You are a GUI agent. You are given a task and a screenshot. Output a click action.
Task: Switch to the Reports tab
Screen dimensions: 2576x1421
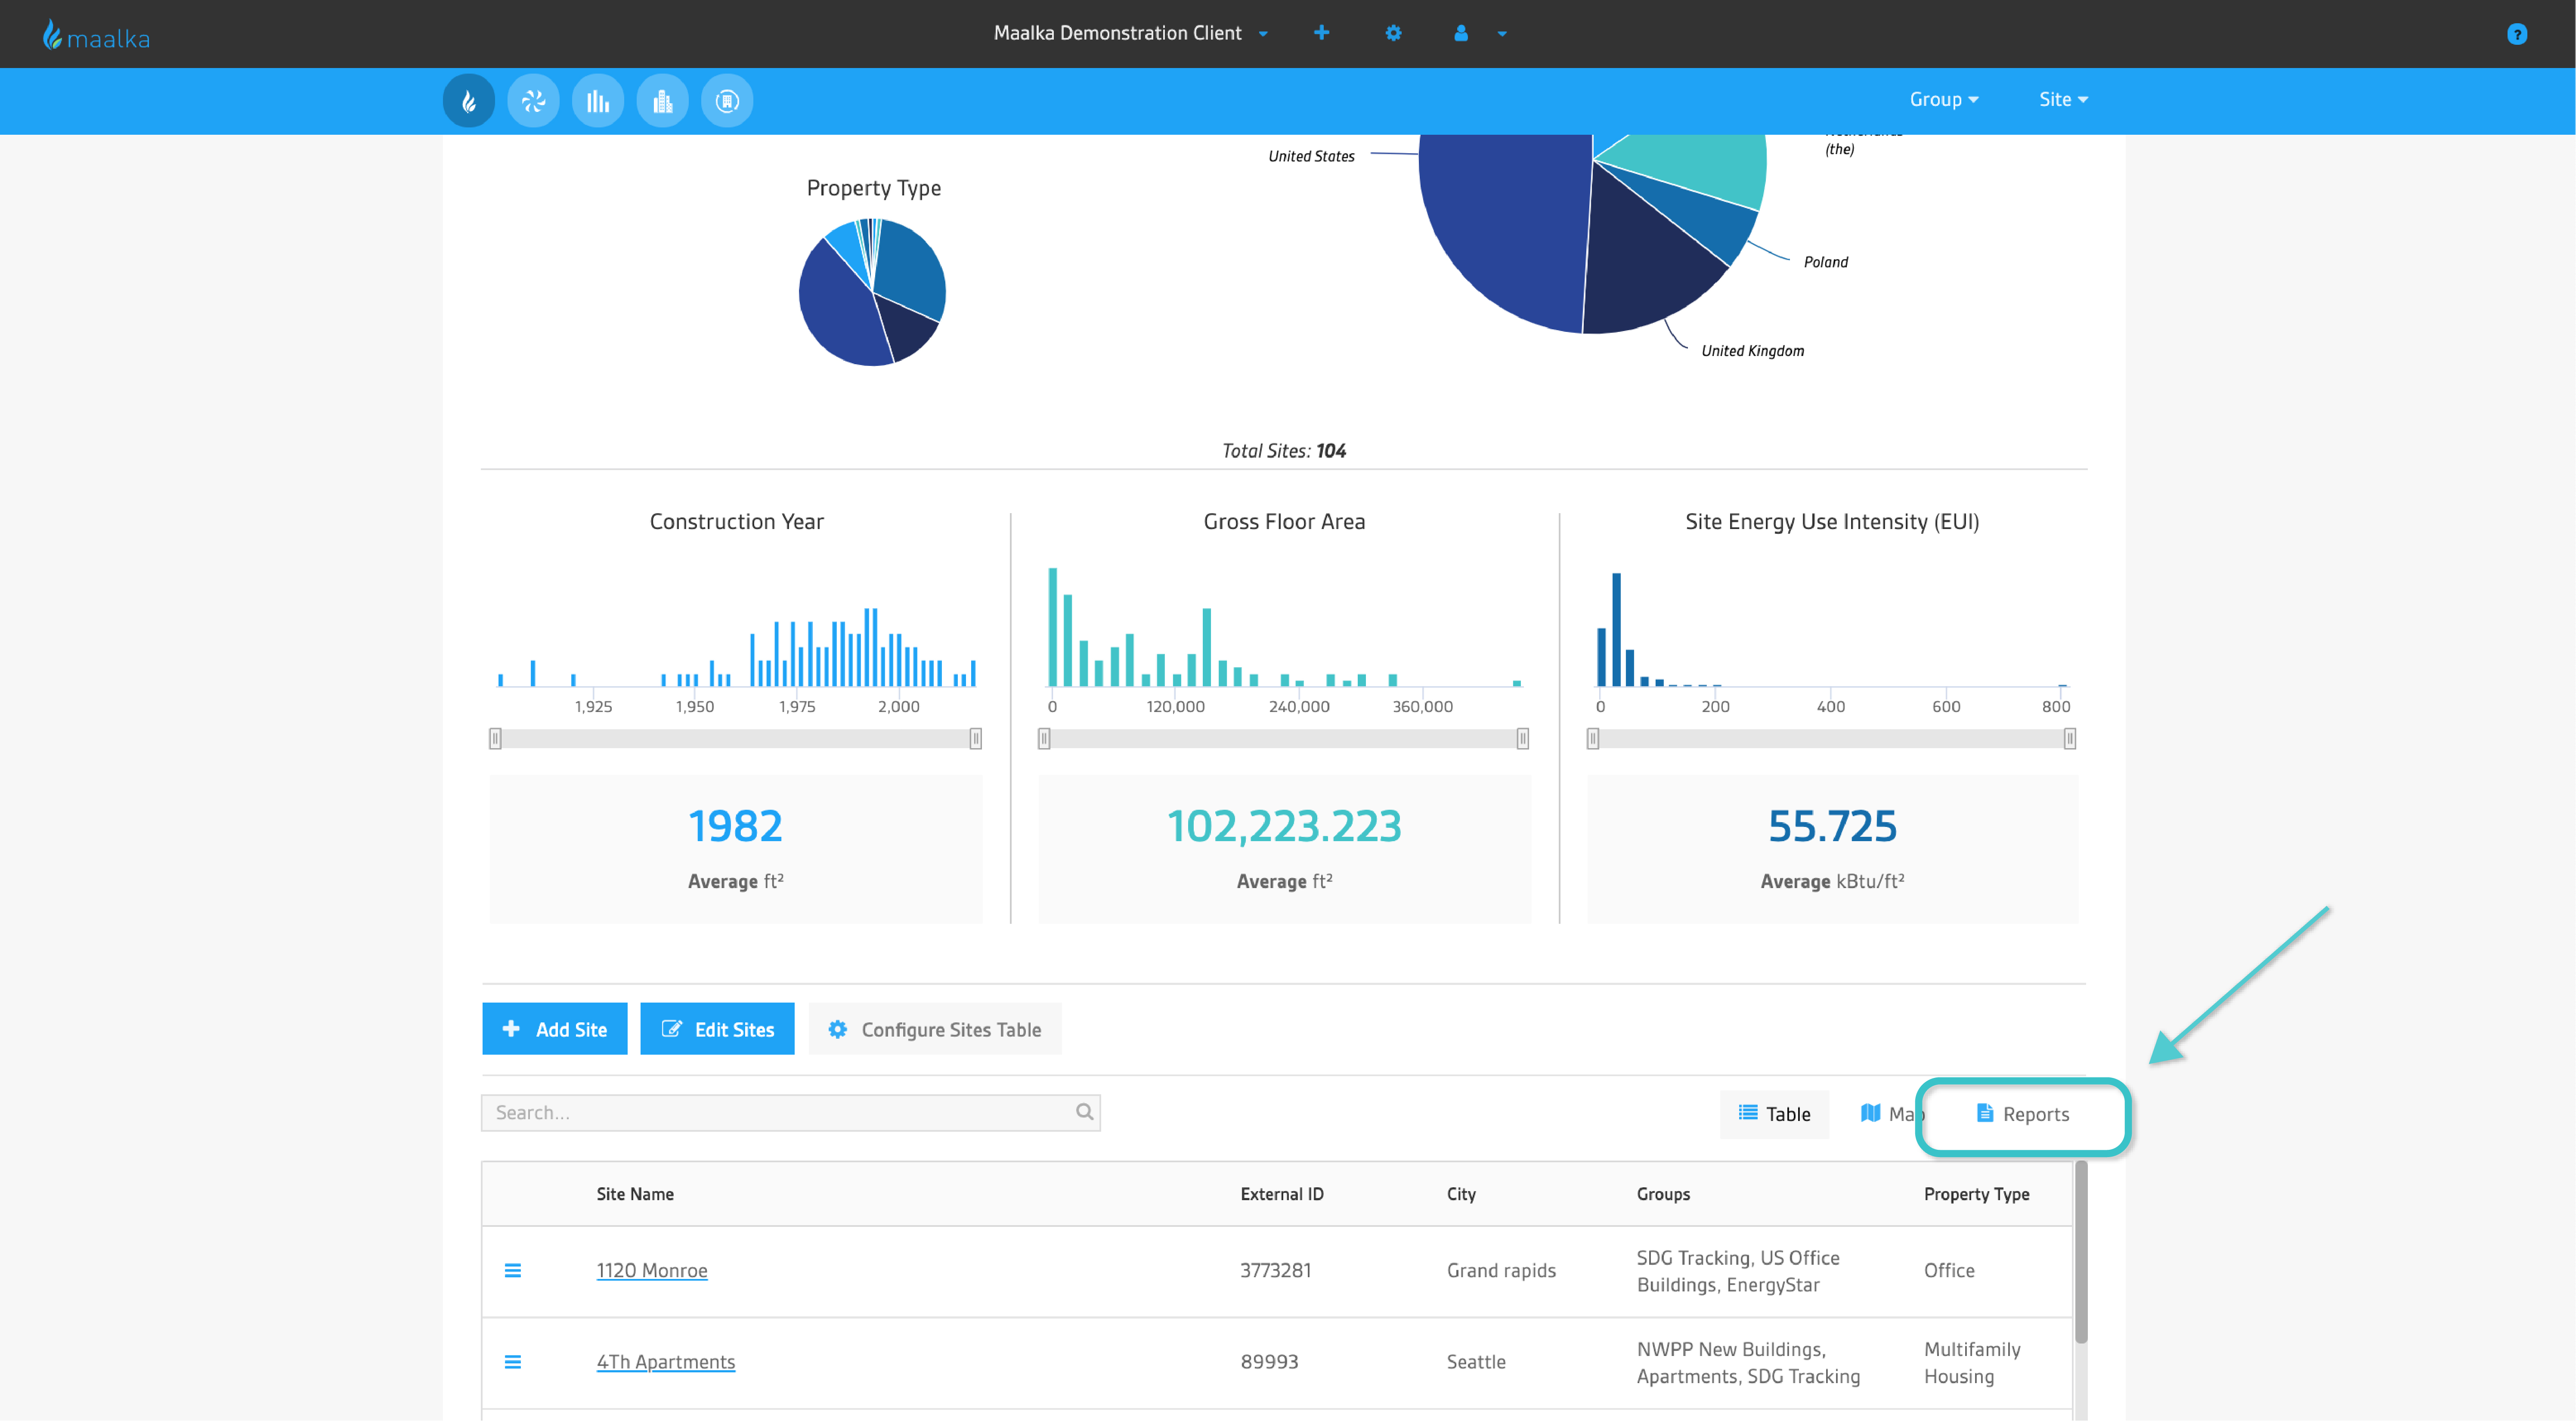tap(2023, 1114)
